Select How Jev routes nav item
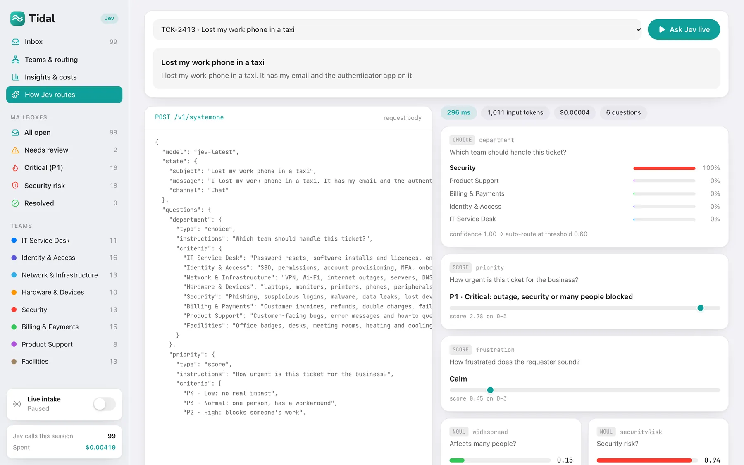Image resolution: width=744 pixels, height=465 pixels. tap(64, 95)
